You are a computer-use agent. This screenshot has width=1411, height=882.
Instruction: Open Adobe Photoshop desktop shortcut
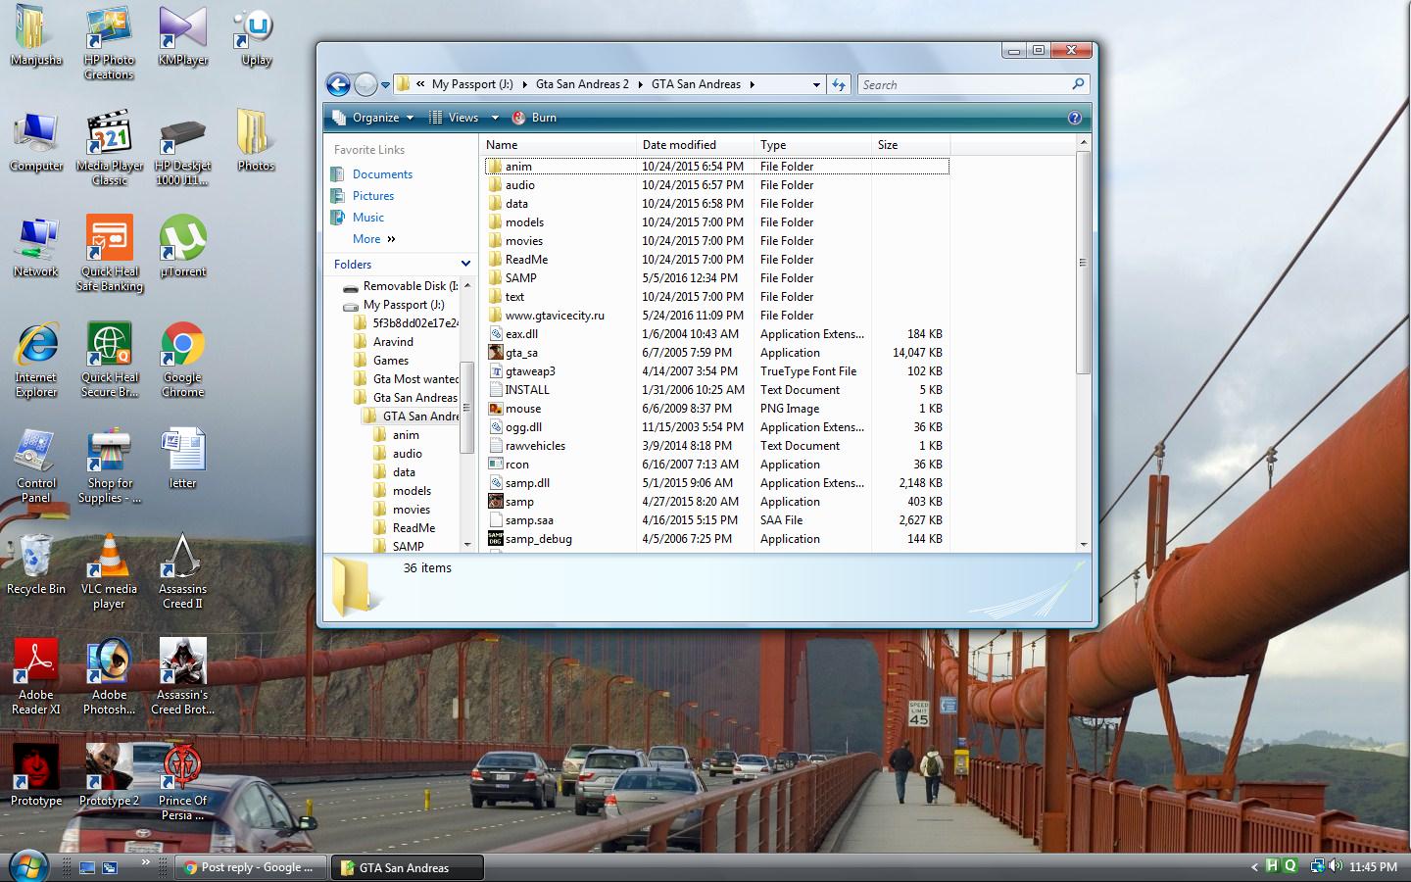(110, 677)
